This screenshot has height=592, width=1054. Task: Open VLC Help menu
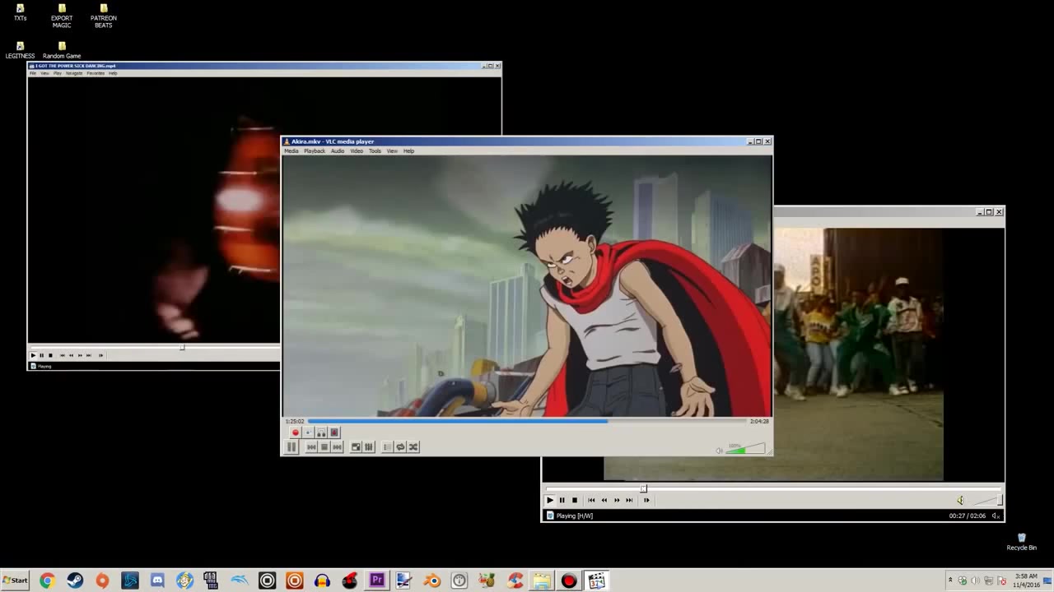pyautogui.click(x=408, y=151)
